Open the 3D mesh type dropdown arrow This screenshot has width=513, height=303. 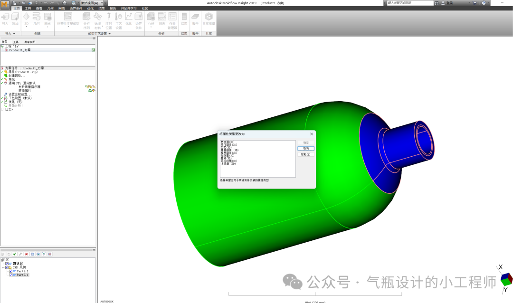point(27,27)
